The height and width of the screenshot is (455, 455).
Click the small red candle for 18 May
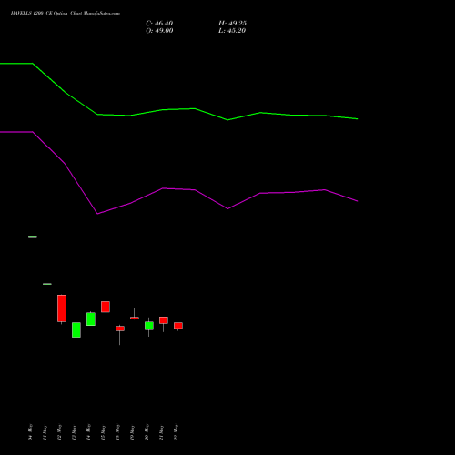(x=120, y=329)
